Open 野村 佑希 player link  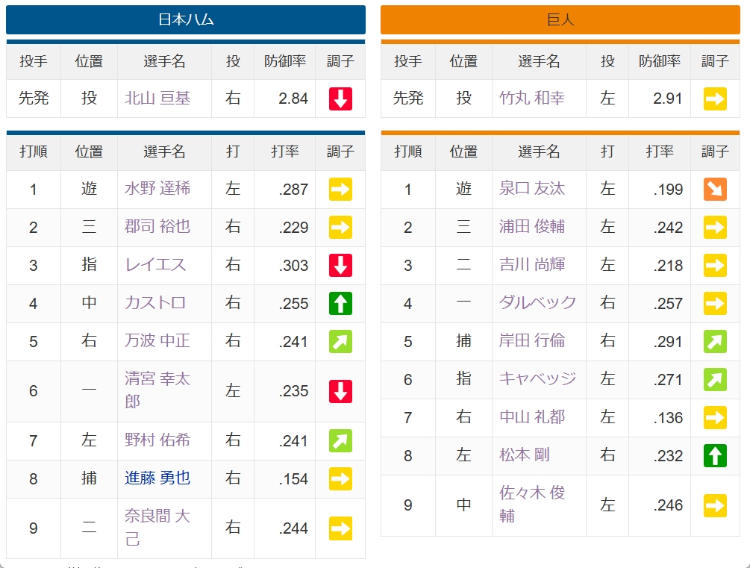157,440
